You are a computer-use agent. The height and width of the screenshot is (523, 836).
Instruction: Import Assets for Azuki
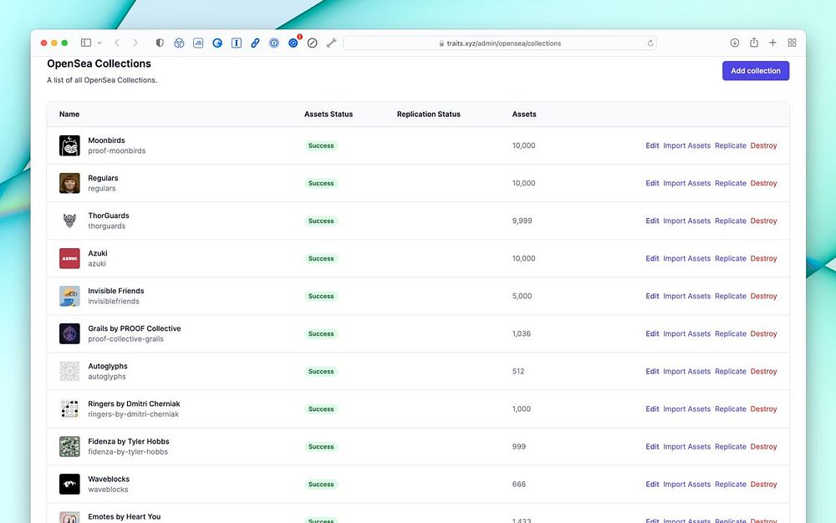(x=686, y=258)
